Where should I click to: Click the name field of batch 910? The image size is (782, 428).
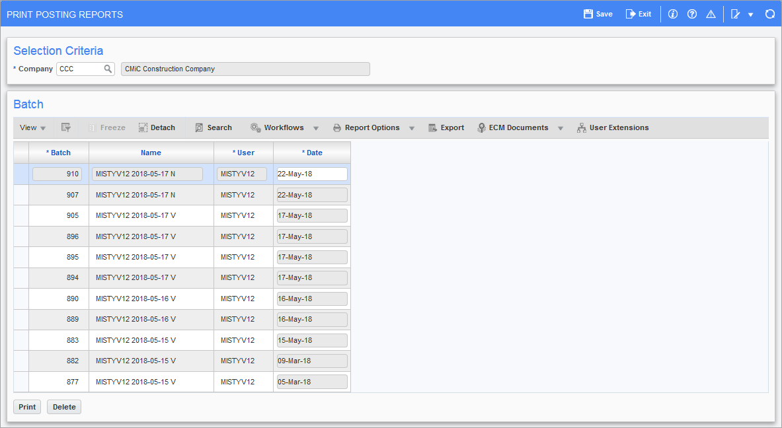[147, 174]
